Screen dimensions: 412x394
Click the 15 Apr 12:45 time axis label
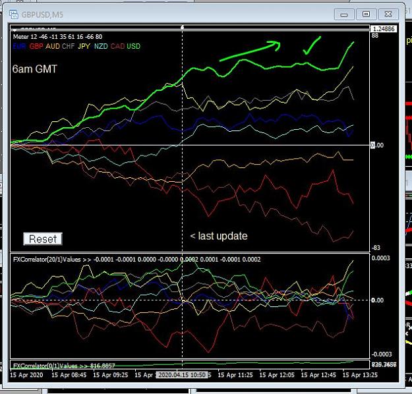(318, 375)
